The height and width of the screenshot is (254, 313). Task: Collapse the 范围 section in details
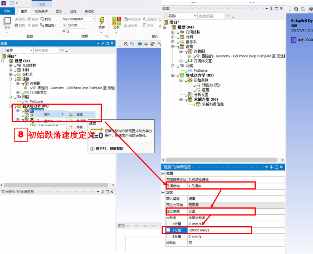tap(163, 173)
